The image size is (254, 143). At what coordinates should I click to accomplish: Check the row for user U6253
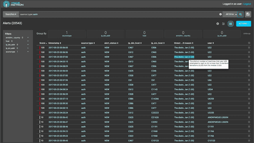(249, 99)
